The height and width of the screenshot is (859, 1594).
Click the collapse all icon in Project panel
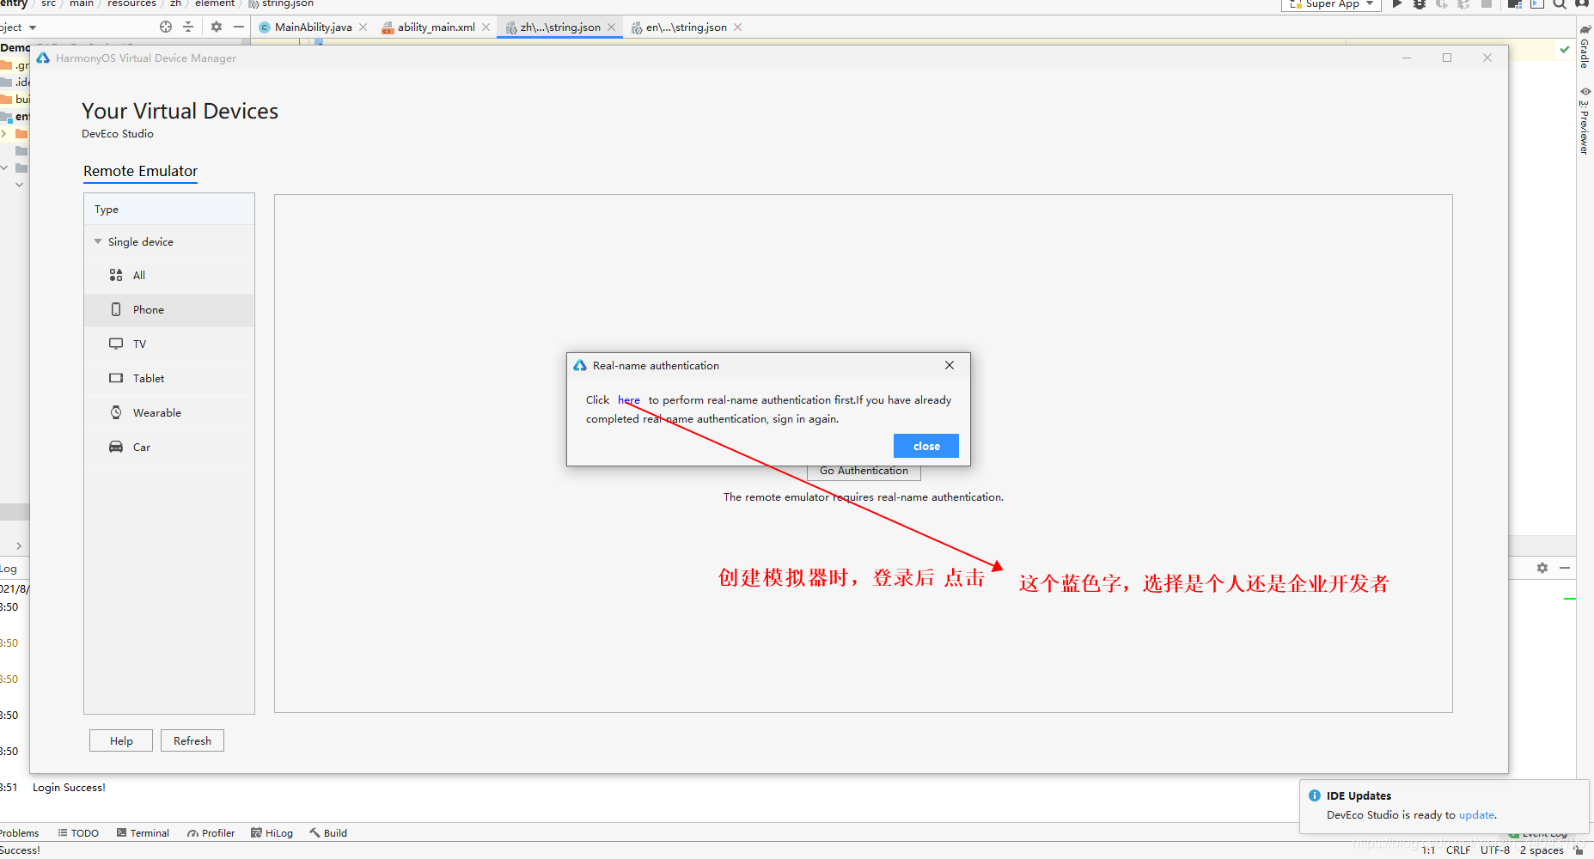pos(188,27)
